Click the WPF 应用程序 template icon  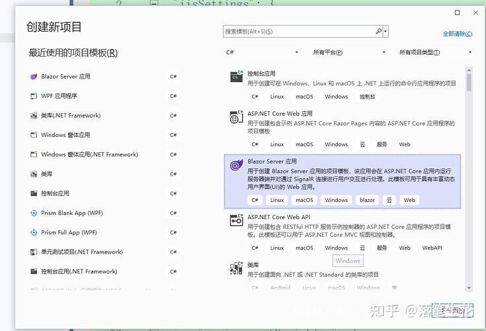[34, 96]
